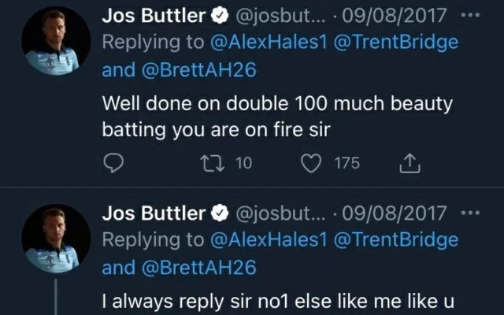Viewport: 504px width, 315px height.
Task: Open more options on second tweet
Action: click(x=469, y=213)
